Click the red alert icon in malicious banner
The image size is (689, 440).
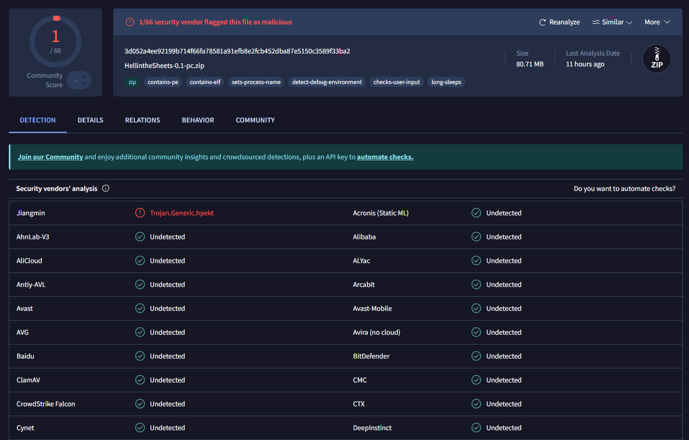(x=130, y=22)
